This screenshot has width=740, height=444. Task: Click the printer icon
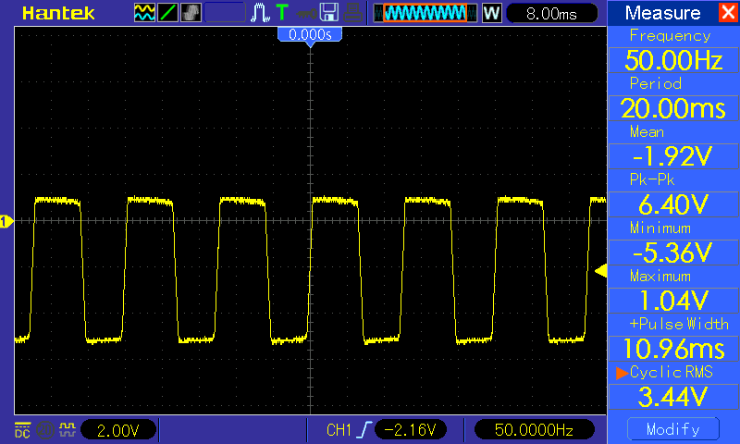pyautogui.click(x=352, y=13)
